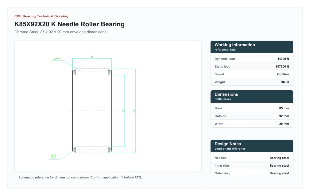
Task: Select the Bore value 85 mm
Action: point(284,108)
